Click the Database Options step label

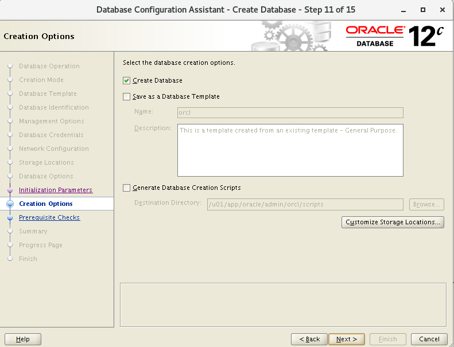click(x=46, y=176)
